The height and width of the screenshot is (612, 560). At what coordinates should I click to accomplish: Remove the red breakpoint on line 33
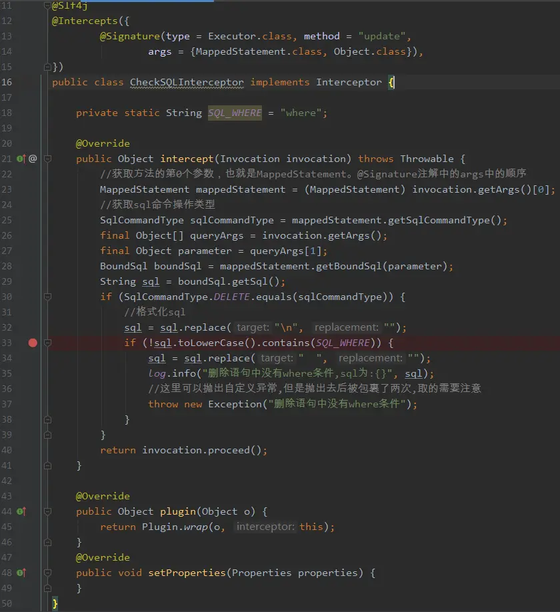[x=33, y=343]
